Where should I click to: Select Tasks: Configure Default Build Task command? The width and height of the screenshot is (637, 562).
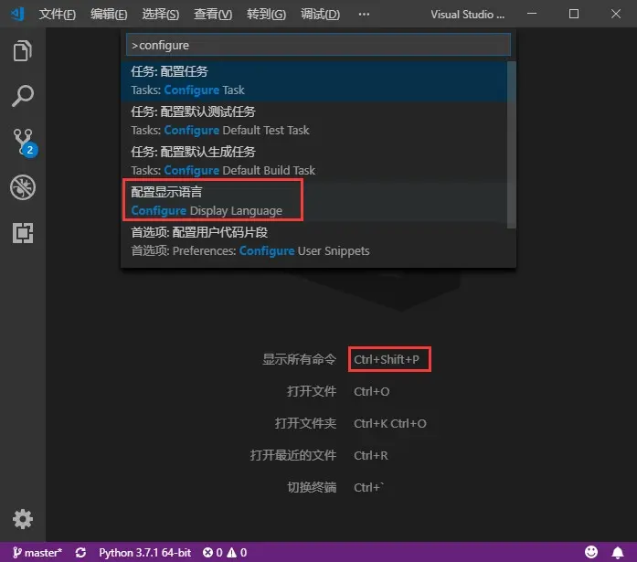click(x=313, y=162)
